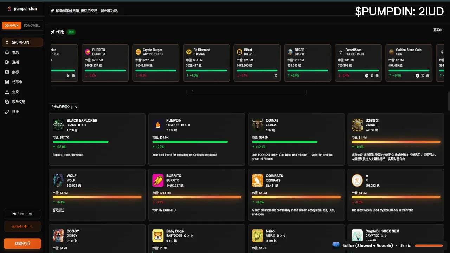Go to 首页 home icon in sidebar
The image size is (450, 253).
tap(7, 52)
